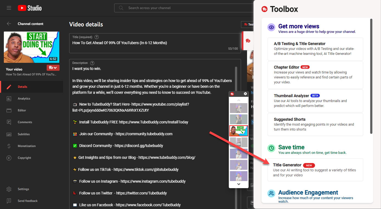Open the Monetization section

pos(27,146)
